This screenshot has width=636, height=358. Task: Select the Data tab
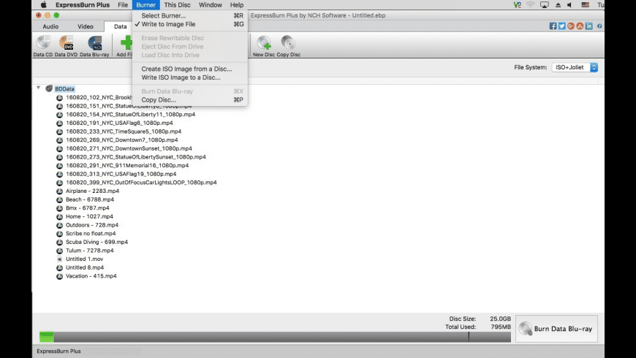point(120,26)
